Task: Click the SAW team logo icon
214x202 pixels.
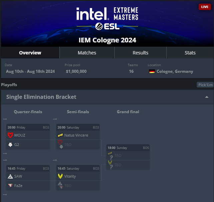Action: [x=10, y=176]
